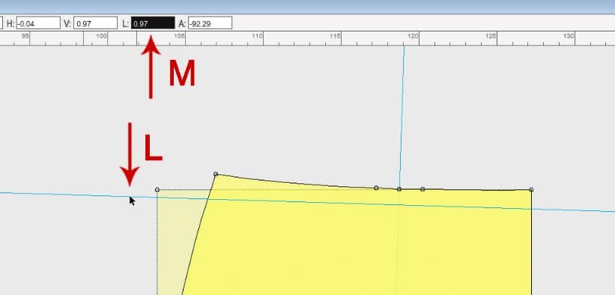615x295 pixels.
Task: Click the 100 mark on the horizontal ruler
Action: click(x=101, y=36)
